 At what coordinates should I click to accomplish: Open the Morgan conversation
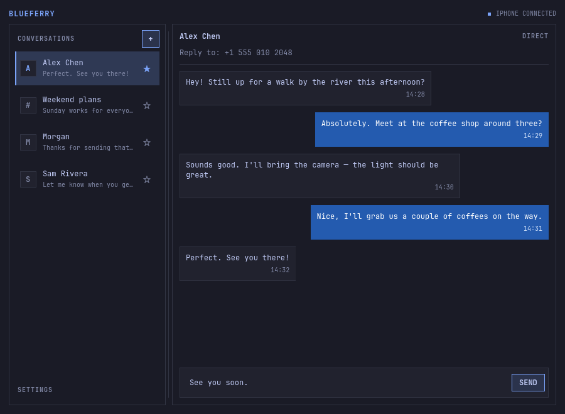(87, 142)
